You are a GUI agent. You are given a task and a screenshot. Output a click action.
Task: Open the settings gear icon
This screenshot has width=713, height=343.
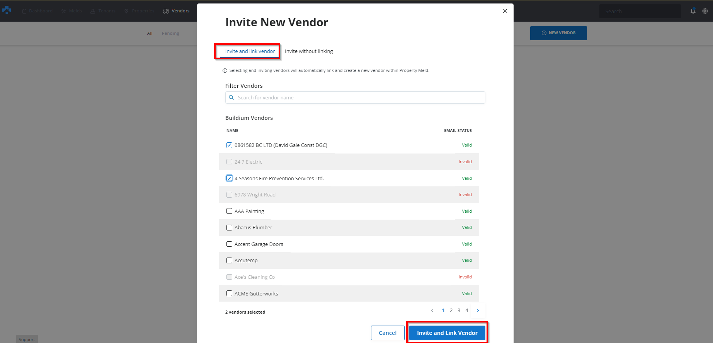tap(705, 11)
